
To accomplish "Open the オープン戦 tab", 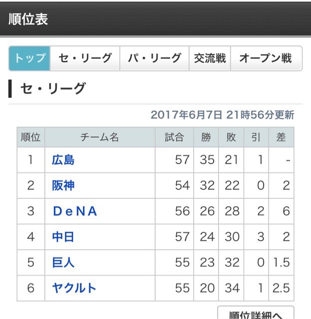I will point(266,58).
